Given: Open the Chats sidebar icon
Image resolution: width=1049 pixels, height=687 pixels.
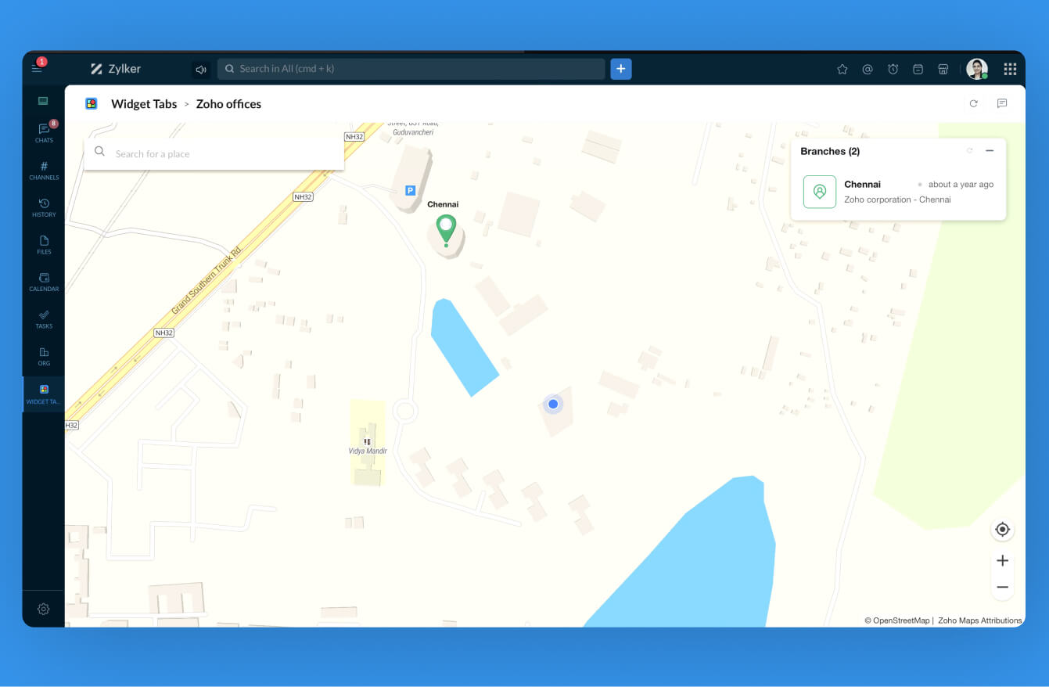Looking at the screenshot, I should 44,133.
